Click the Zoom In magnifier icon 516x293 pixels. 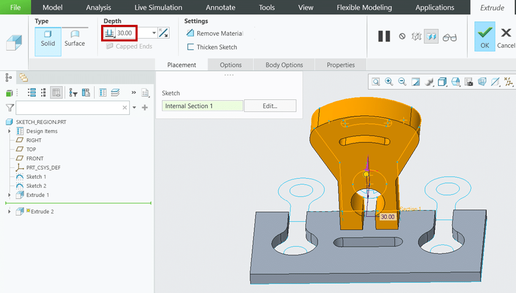tap(389, 82)
